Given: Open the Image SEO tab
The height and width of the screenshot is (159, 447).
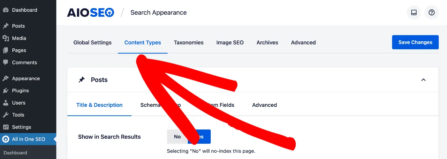Looking at the screenshot, I should 230,43.
